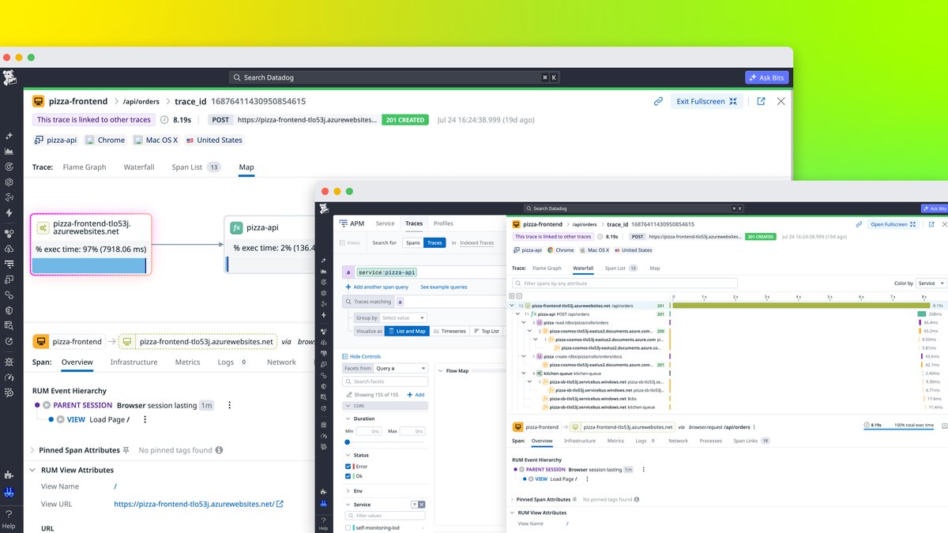The height and width of the screenshot is (533, 948).
Task: Open trace in new tab, back window
Action: [x=761, y=101]
